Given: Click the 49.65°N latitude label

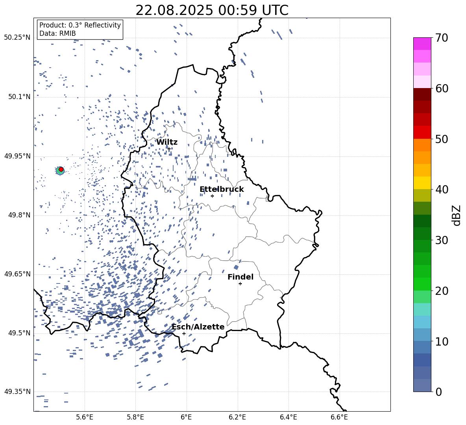Looking at the screenshot, I should click(17, 274).
